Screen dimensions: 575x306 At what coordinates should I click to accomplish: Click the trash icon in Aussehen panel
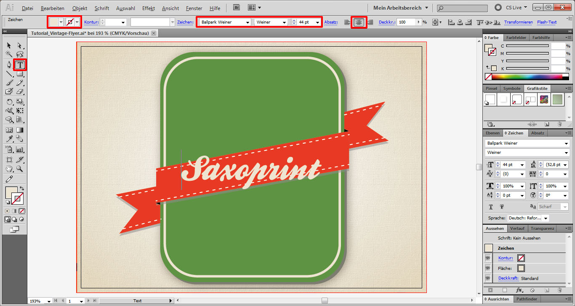559,290
